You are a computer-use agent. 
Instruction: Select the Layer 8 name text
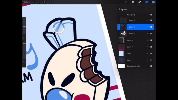(132, 20)
